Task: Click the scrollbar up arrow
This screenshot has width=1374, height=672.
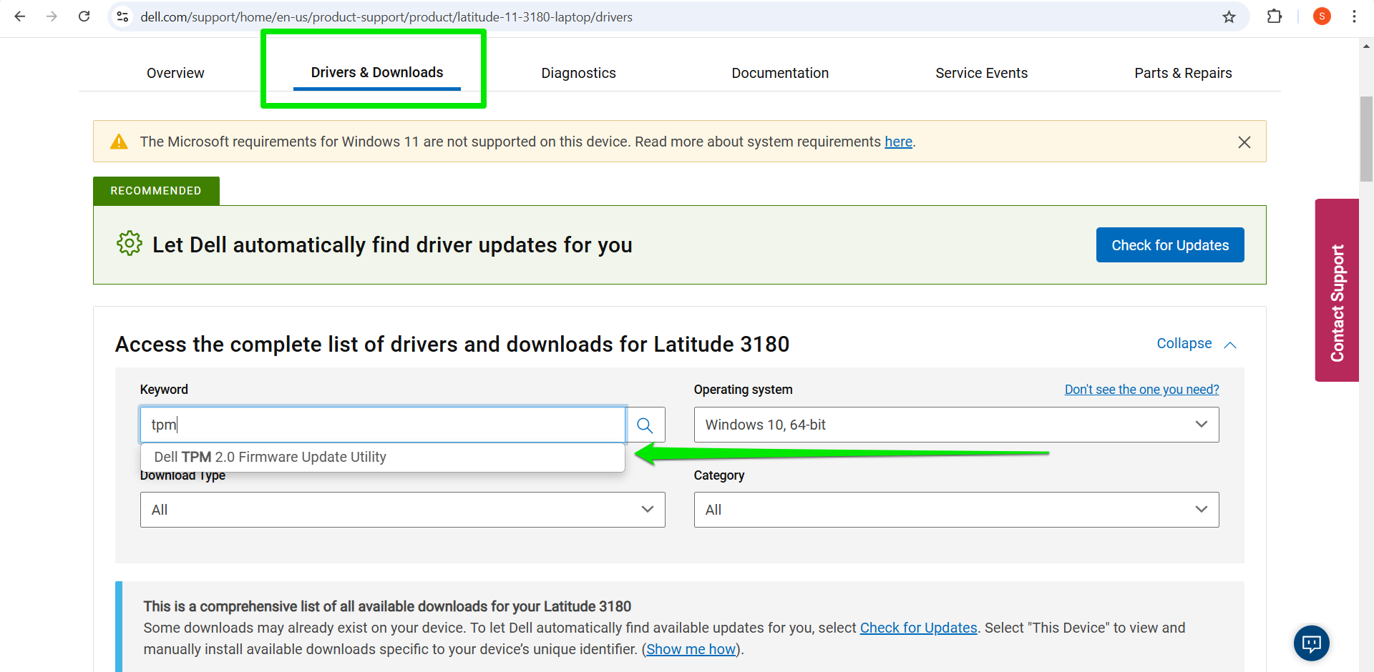Action: point(1366,46)
